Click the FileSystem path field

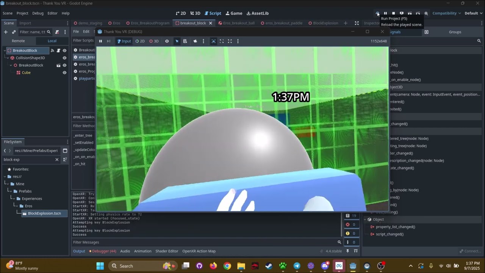36,151
